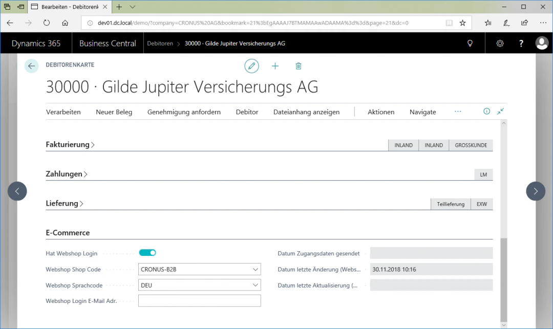Toggle the Hat Webshop Login switch
Image resolution: width=553 pixels, height=329 pixels.
point(147,253)
